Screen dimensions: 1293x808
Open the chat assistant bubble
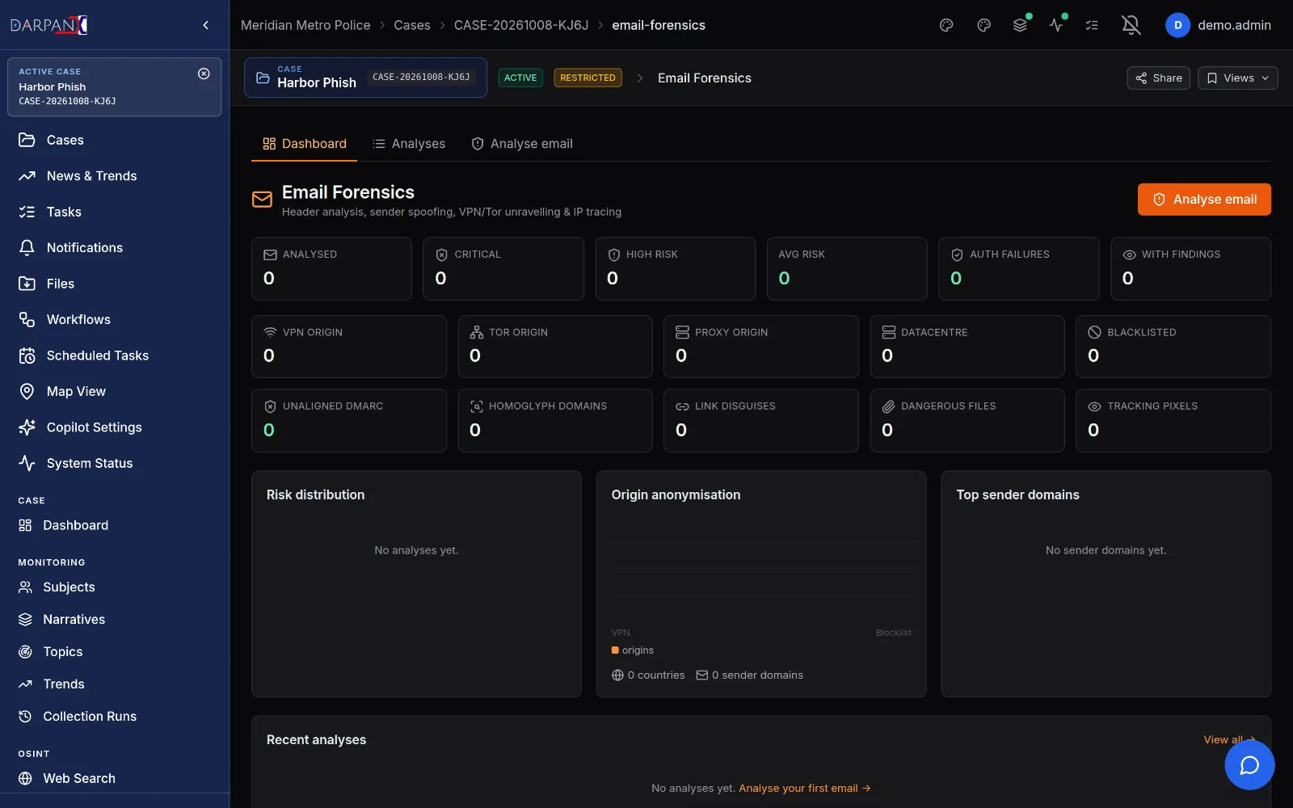point(1249,765)
